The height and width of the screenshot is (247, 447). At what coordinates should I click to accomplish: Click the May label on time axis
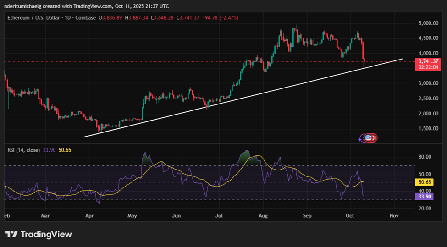[132, 214]
